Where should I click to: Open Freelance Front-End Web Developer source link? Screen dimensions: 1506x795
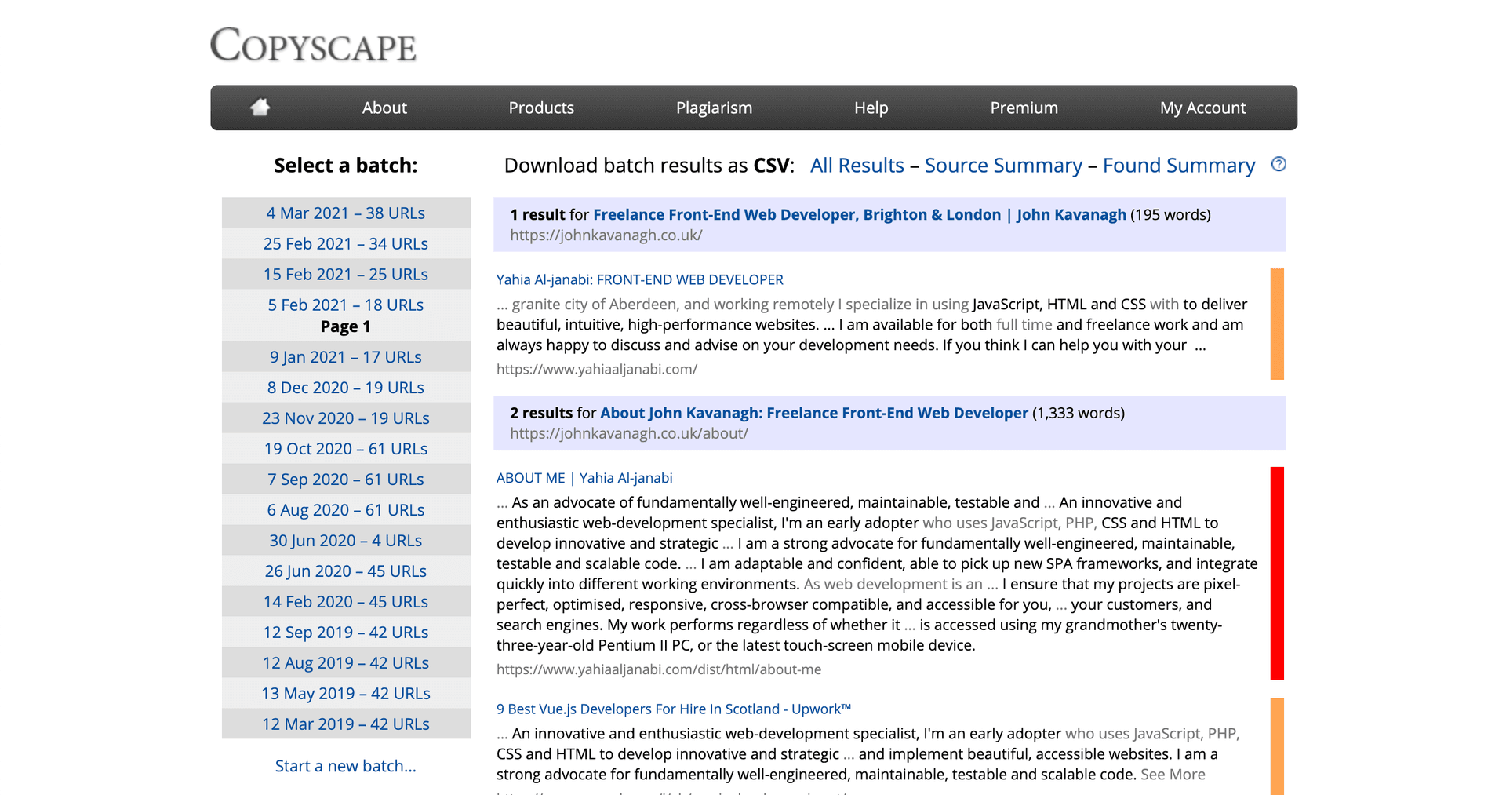(x=860, y=214)
